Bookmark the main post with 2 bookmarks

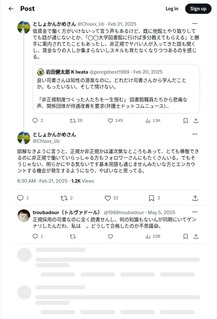tap(154, 198)
